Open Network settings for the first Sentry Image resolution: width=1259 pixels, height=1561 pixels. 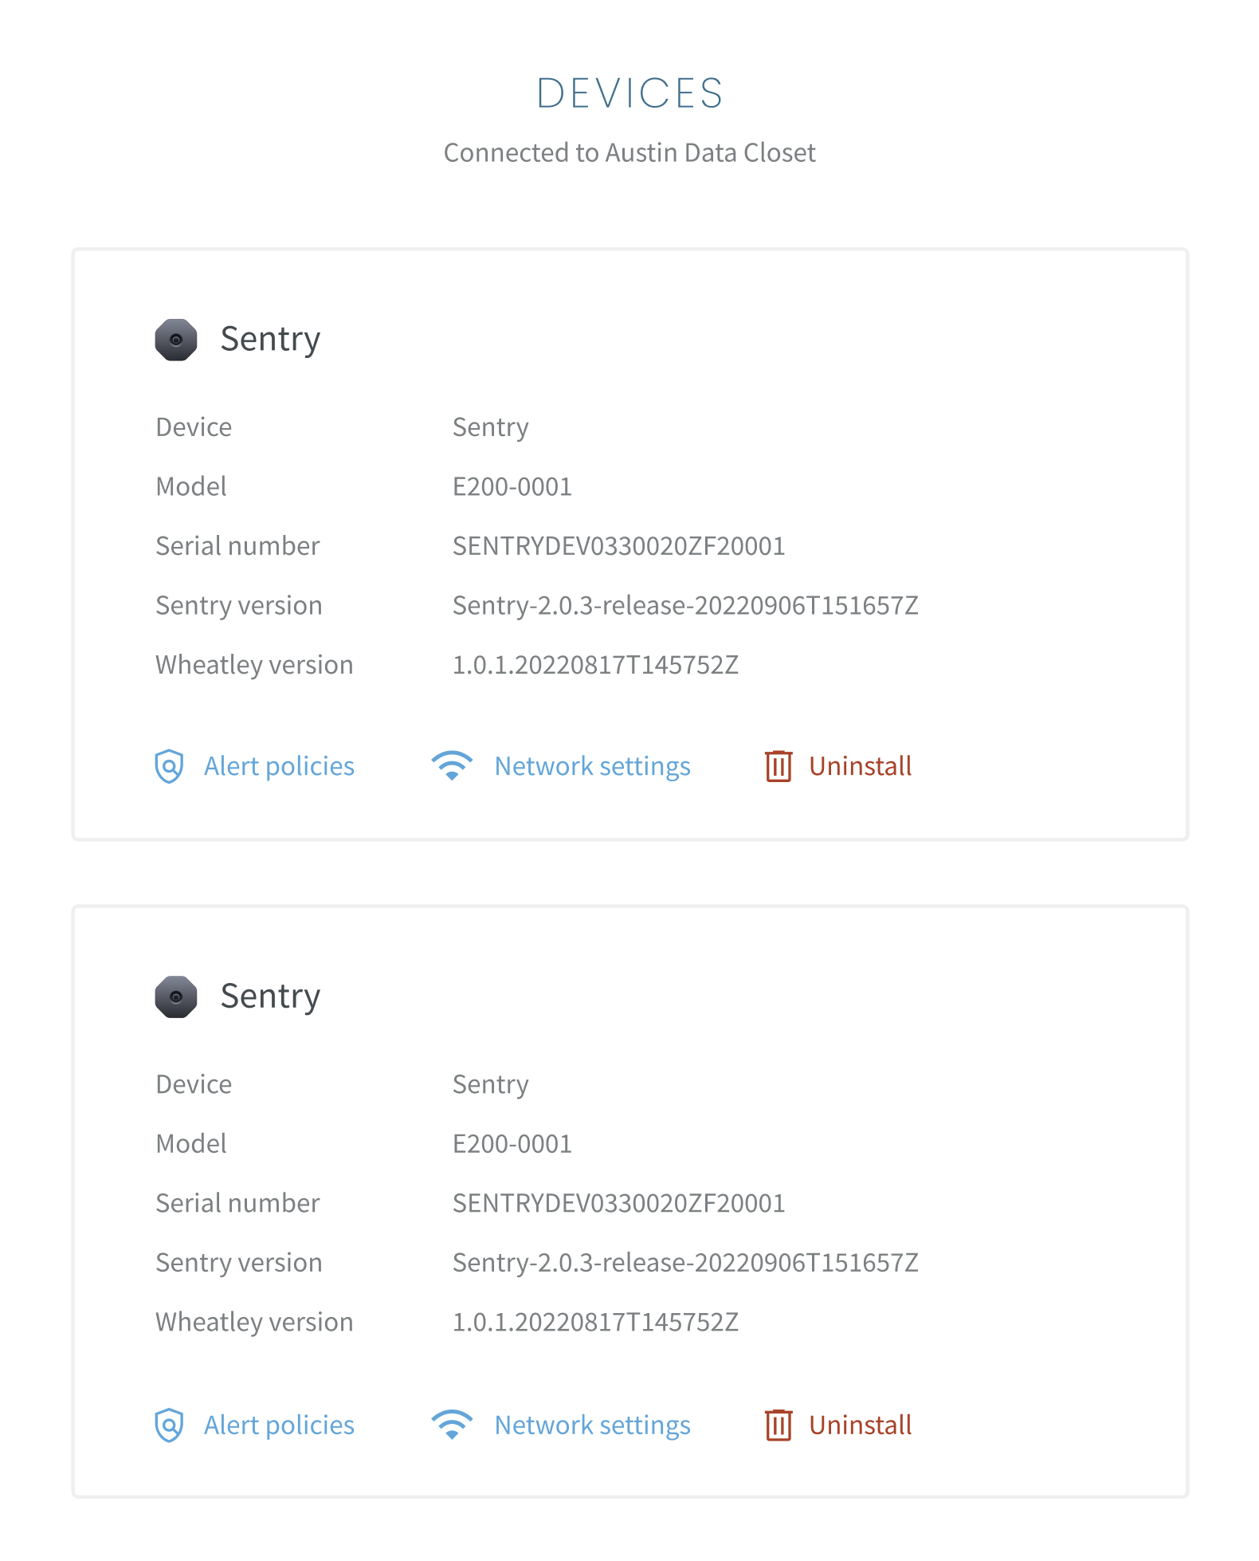(592, 766)
